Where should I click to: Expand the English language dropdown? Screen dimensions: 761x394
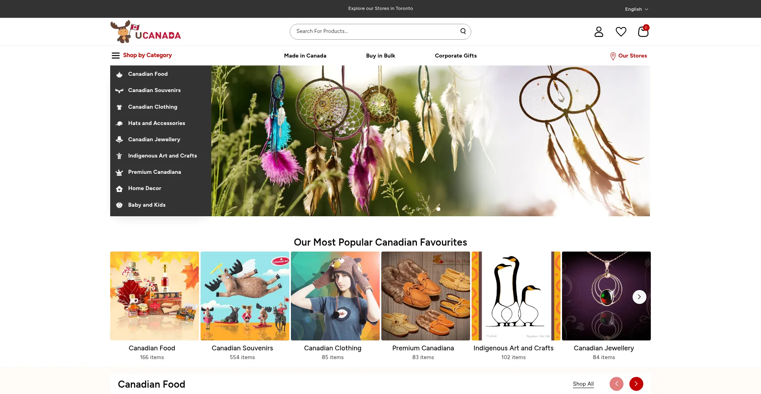tap(637, 9)
